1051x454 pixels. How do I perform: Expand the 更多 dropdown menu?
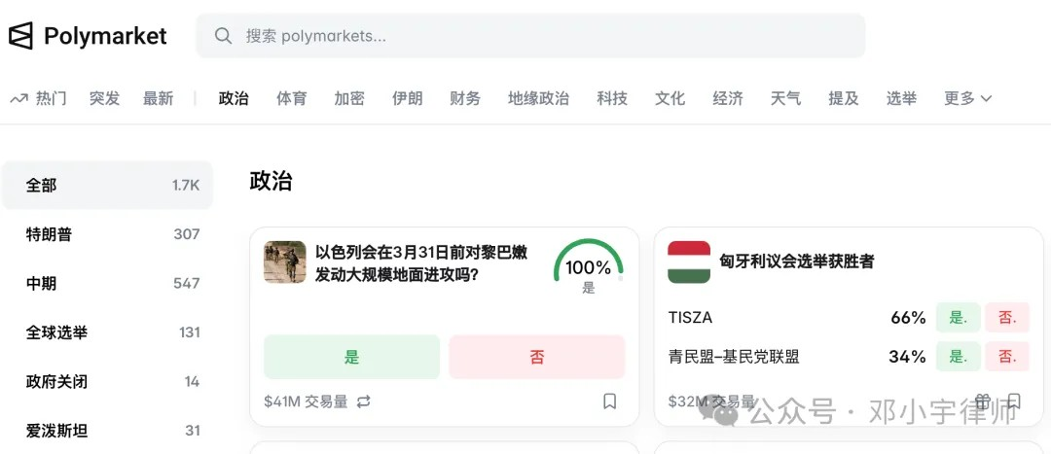[967, 98]
